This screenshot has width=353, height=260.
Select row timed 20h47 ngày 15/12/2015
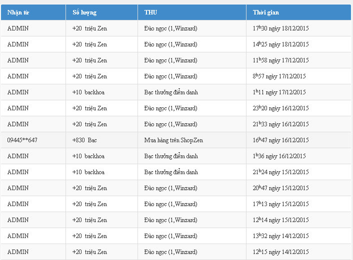coord(280,188)
